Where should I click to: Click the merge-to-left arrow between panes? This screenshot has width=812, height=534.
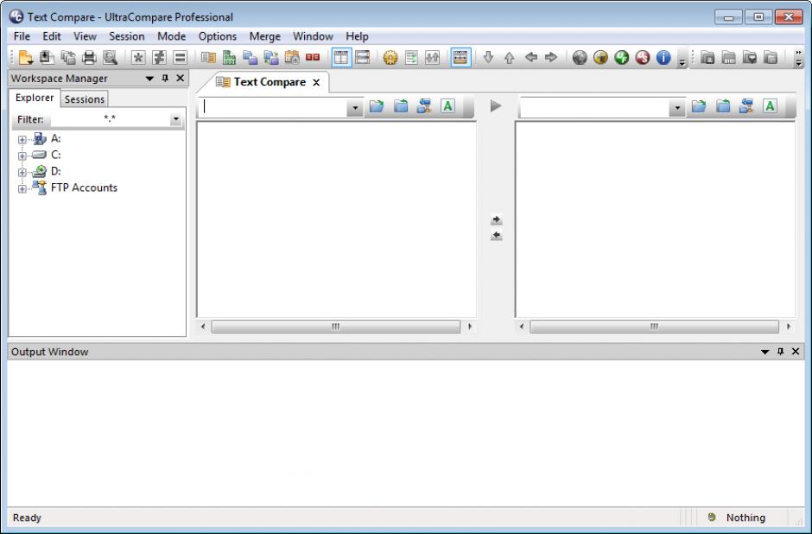point(496,236)
